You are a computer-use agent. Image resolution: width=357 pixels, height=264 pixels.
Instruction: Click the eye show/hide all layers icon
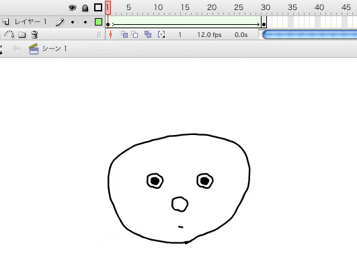(x=72, y=8)
